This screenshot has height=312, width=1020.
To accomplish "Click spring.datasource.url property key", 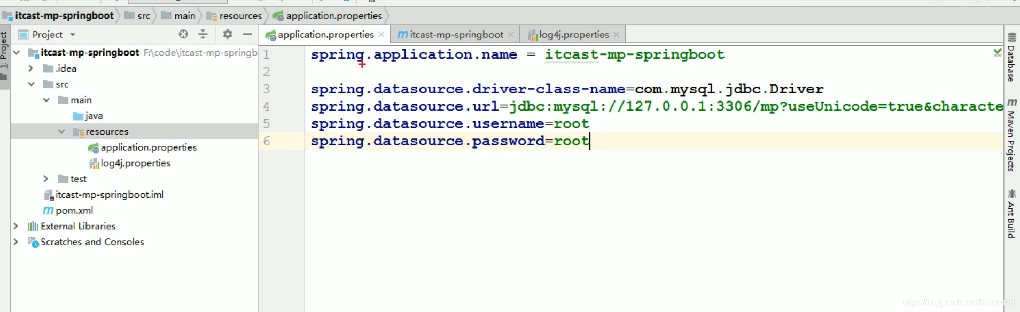I will pyautogui.click(x=405, y=106).
